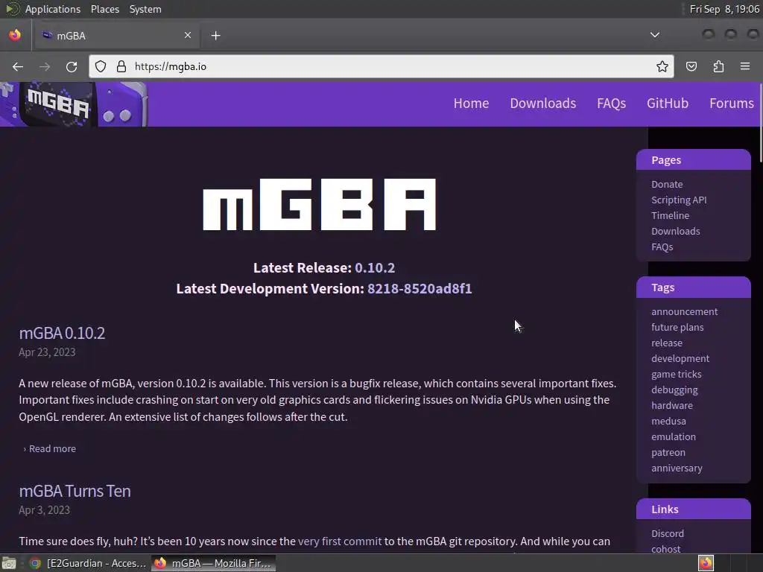The width and height of the screenshot is (763, 572).
Task: Select the release tag
Action: pyautogui.click(x=667, y=343)
